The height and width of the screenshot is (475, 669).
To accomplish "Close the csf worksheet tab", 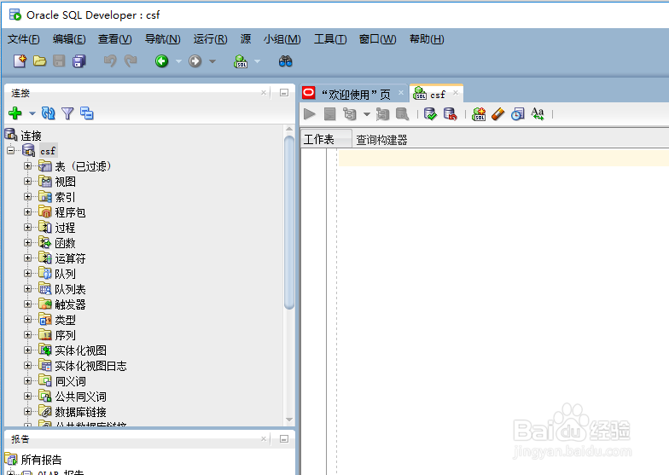I will [456, 92].
